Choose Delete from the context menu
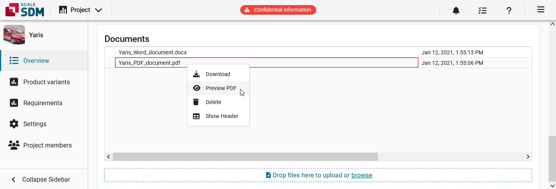Image resolution: width=556 pixels, height=189 pixels. point(218,102)
